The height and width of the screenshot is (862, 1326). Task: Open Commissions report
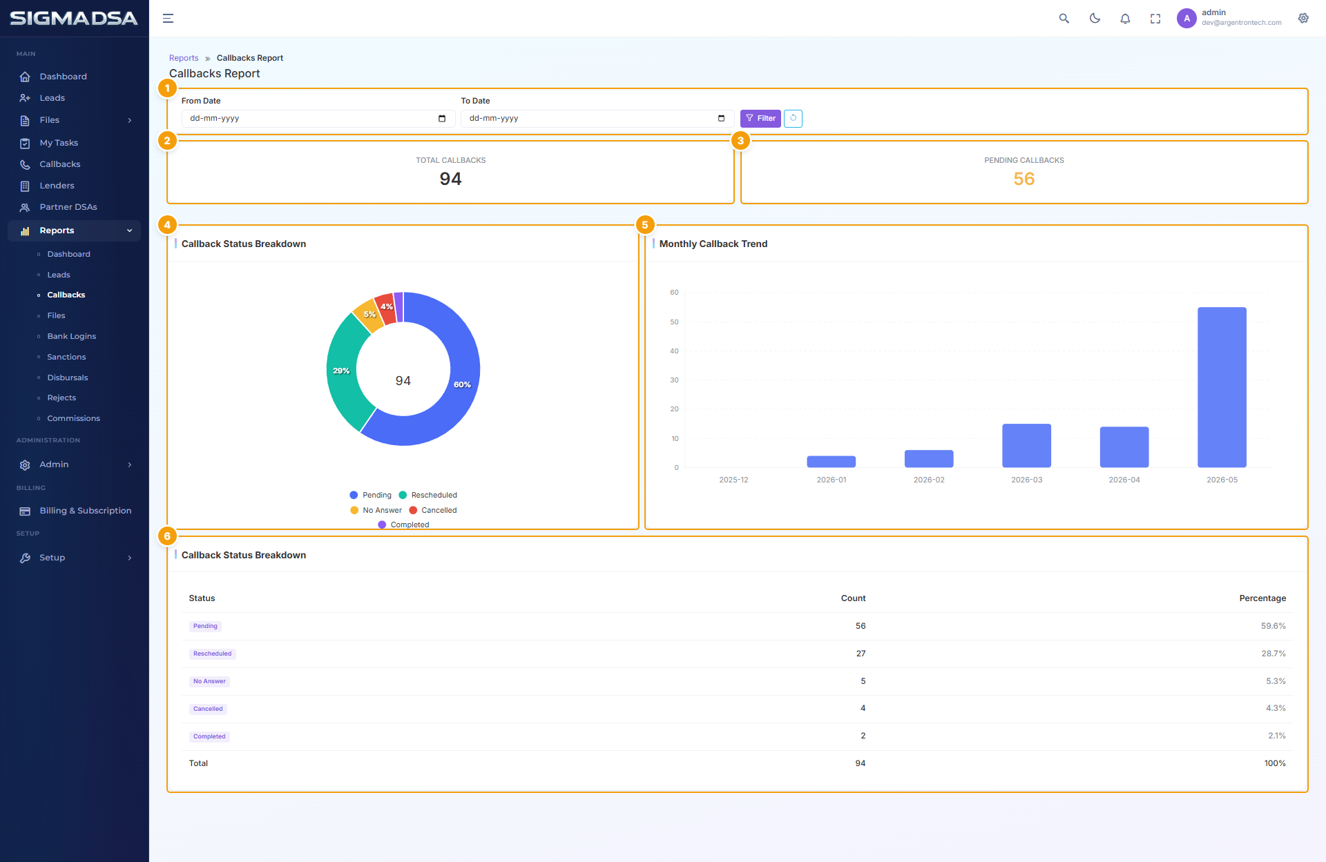point(73,418)
